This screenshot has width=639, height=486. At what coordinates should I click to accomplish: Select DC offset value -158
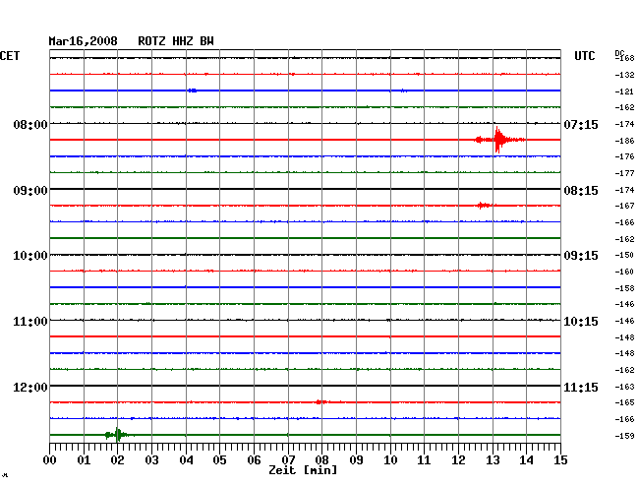point(624,288)
